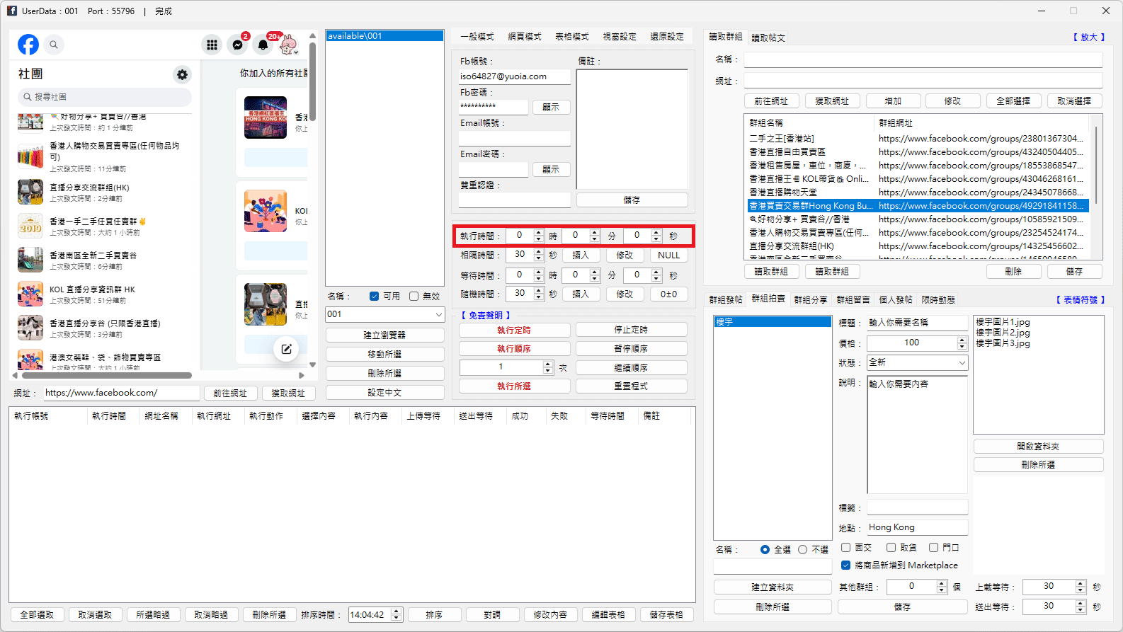The width and height of the screenshot is (1123, 632).
Task: Click the 停止定時 button
Action: click(631, 330)
